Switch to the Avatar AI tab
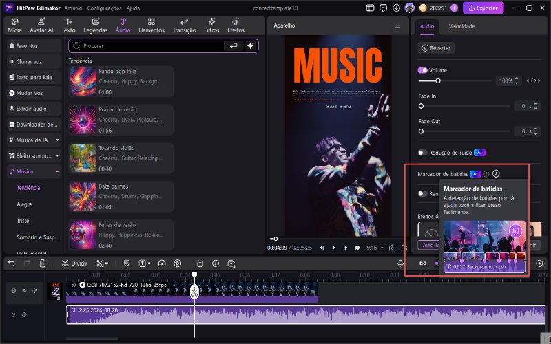Image resolution: width=551 pixels, height=344 pixels. pos(41,25)
